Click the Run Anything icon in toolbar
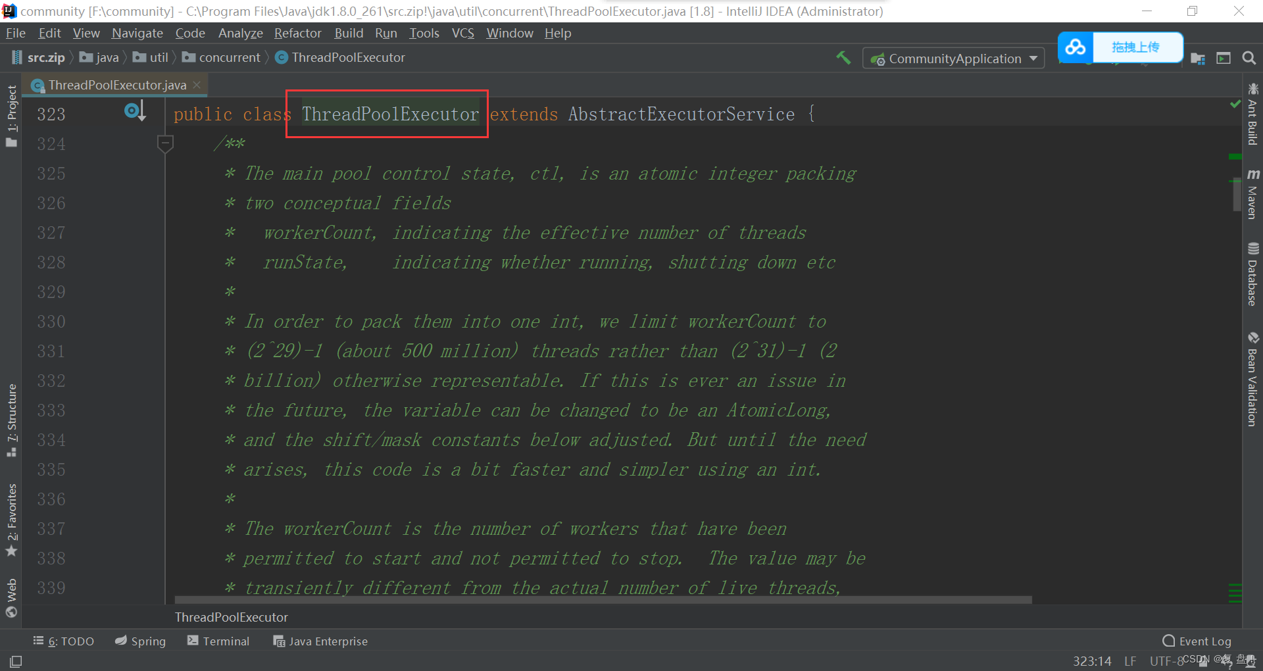1263x671 pixels. point(1224,59)
